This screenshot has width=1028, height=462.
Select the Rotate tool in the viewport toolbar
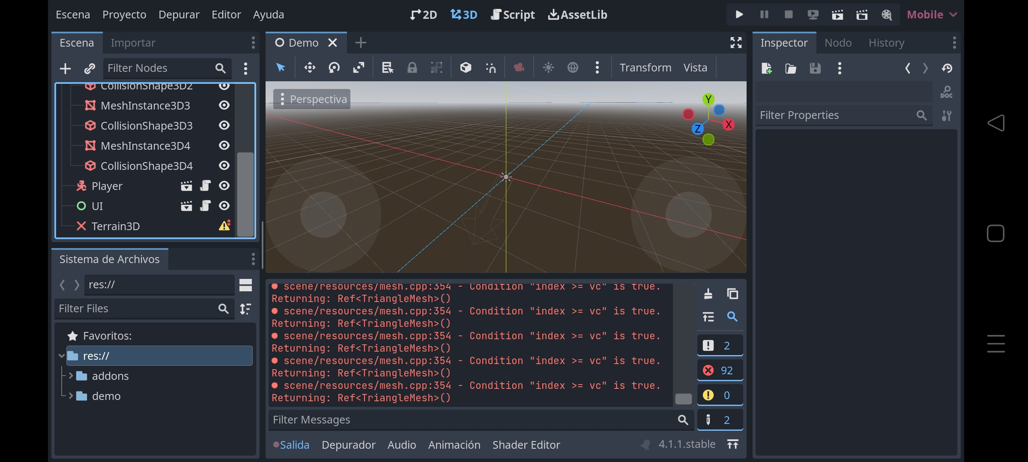pyautogui.click(x=334, y=68)
